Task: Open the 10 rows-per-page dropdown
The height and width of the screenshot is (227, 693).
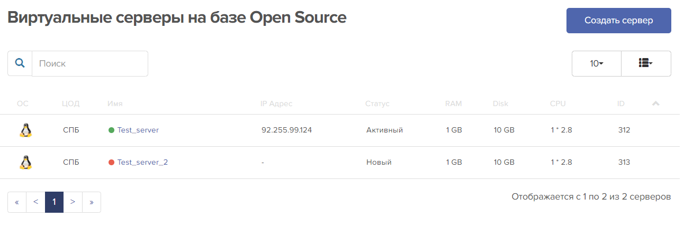Action: [x=597, y=63]
